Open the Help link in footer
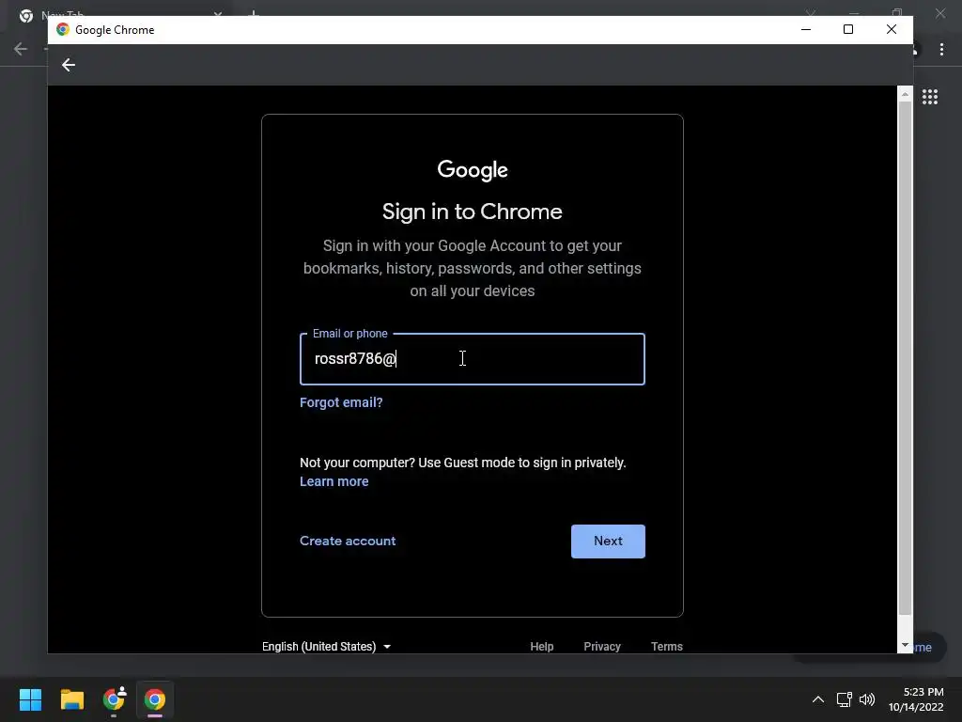Image resolution: width=962 pixels, height=722 pixels. (542, 647)
